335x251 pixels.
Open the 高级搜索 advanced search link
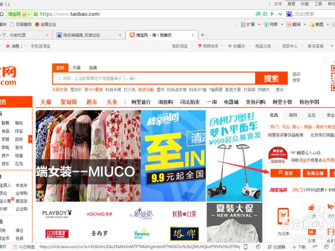(x=296, y=77)
